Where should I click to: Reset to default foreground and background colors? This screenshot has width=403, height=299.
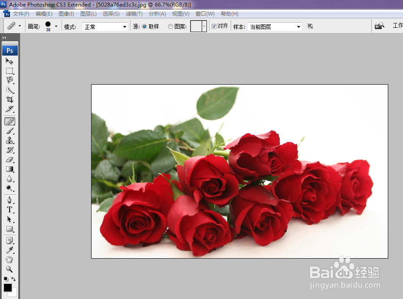pyautogui.click(x=6, y=279)
